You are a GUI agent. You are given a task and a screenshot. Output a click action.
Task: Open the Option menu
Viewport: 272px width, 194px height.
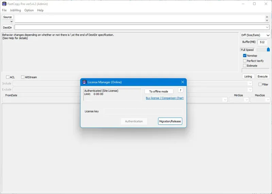tap(29, 10)
